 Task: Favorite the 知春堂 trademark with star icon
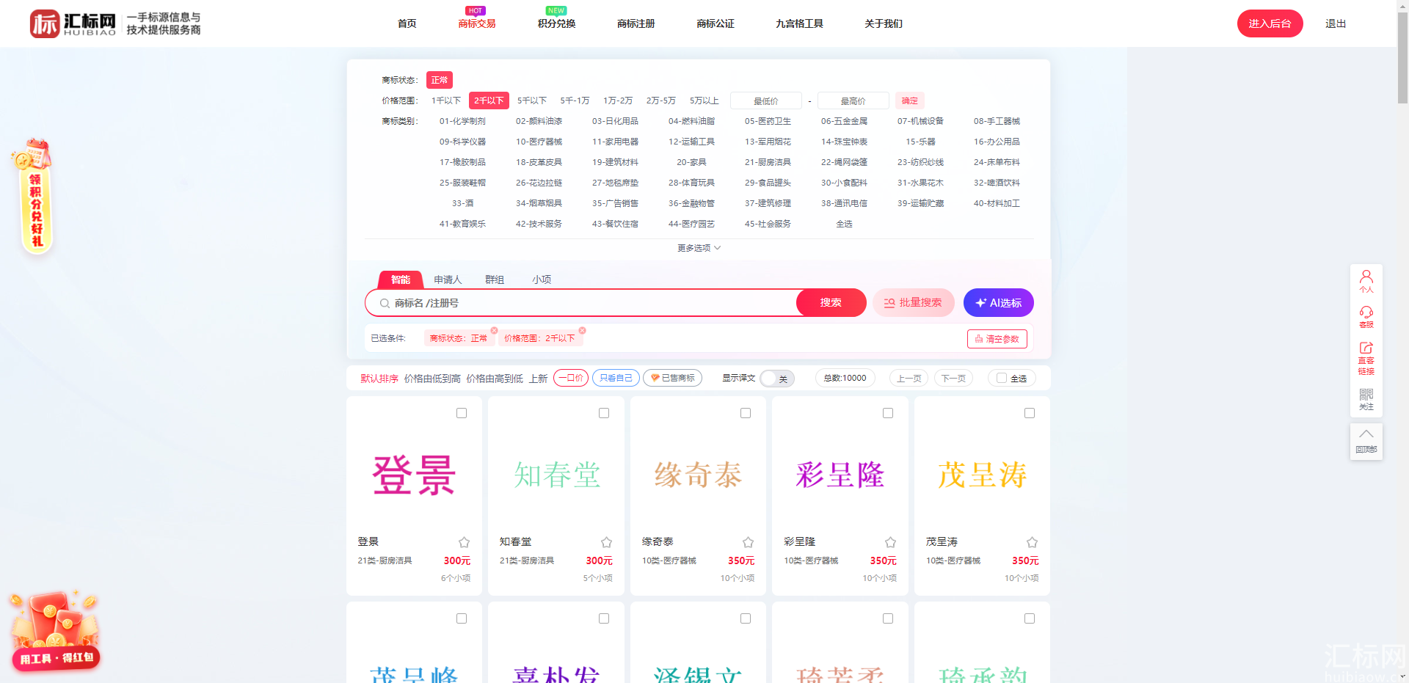point(606,542)
